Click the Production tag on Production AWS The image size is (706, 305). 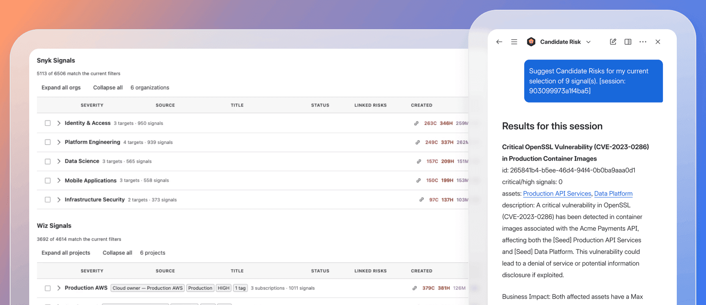click(x=200, y=288)
